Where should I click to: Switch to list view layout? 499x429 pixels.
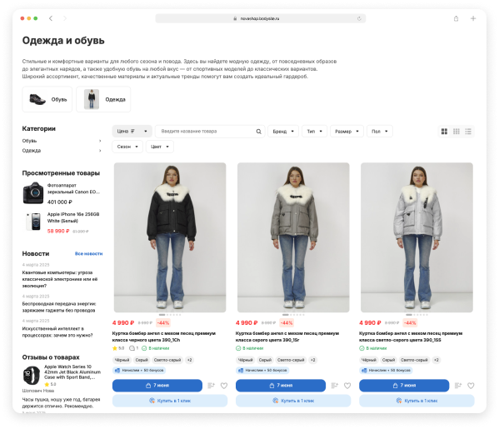[x=468, y=132]
